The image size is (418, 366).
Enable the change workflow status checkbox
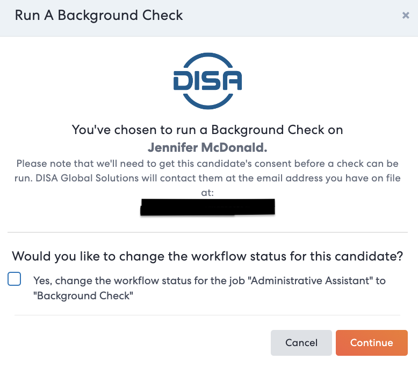point(15,279)
